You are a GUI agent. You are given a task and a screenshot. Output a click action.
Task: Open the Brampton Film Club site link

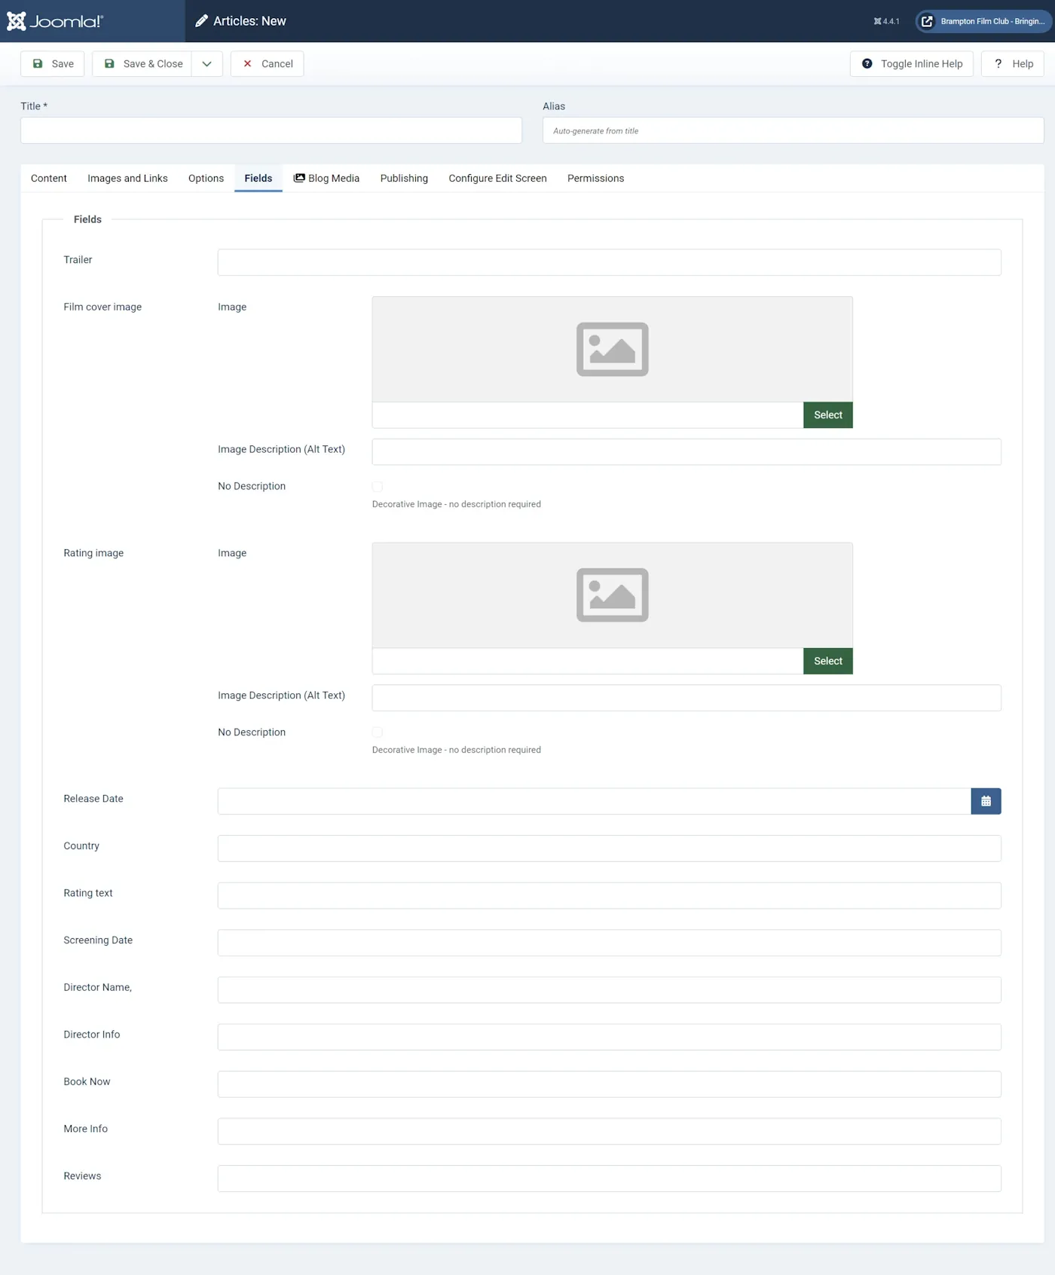(x=983, y=21)
